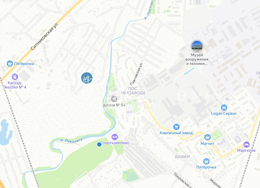Click the Кирпичный завод shopping cart icon
This screenshot has width=260, height=188.
(176, 127)
